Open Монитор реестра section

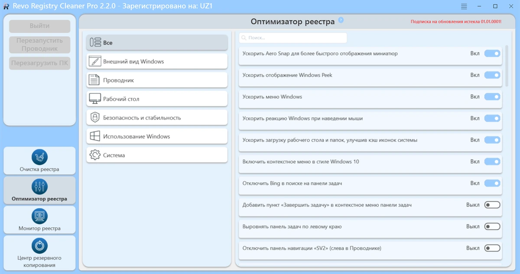tap(39, 219)
